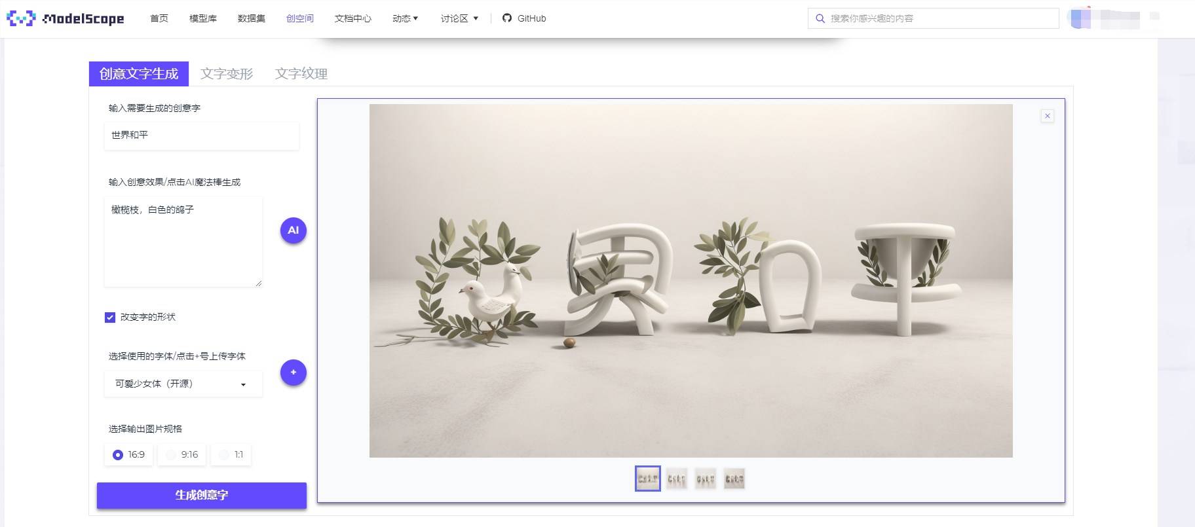The width and height of the screenshot is (1195, 527).
Task: Switch to the 文字纹理 tab
Action: (x=301, y=74)
